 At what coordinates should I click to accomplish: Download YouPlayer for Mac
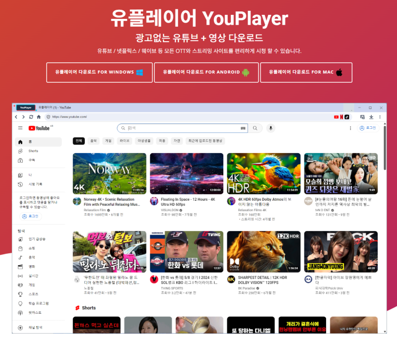pos(306,72)
